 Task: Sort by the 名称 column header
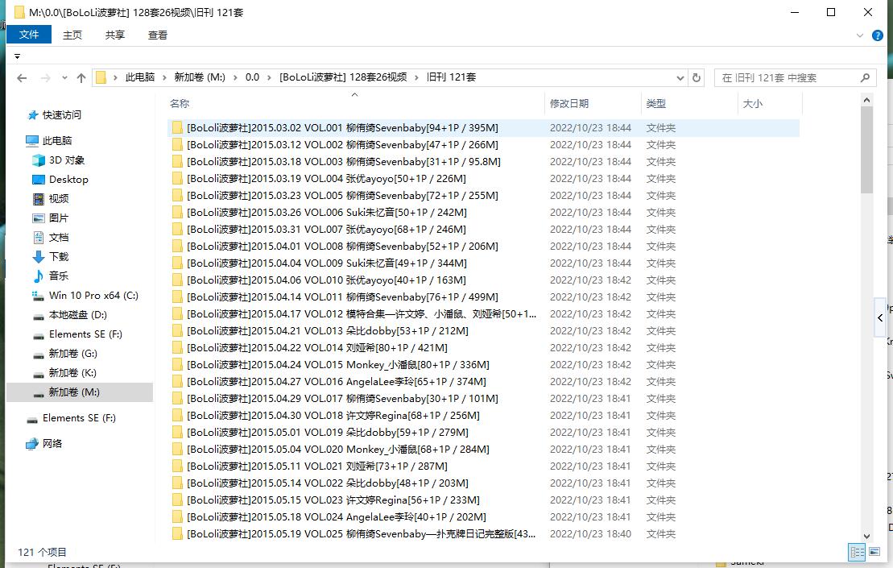click(180, 104)
